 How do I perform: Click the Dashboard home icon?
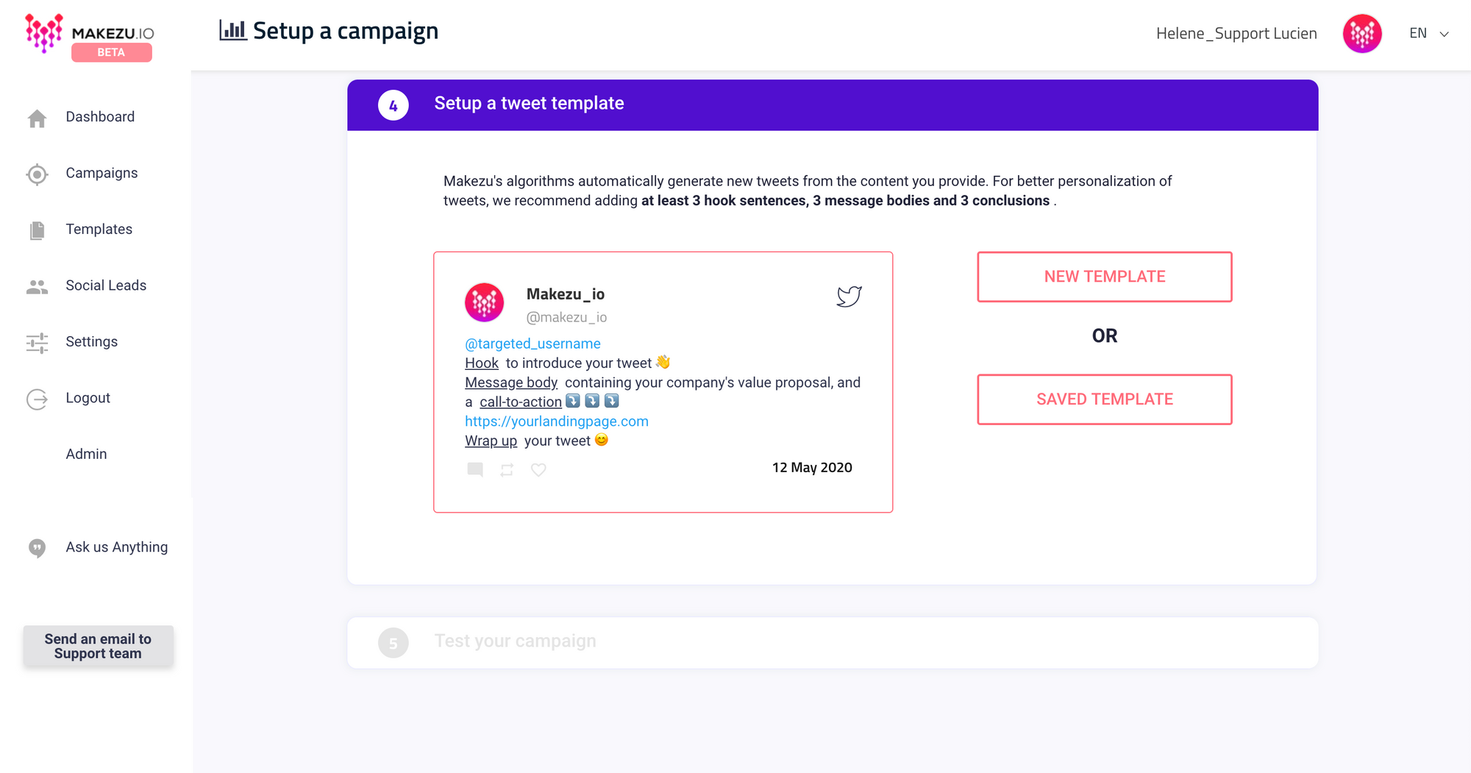point(37,118)
